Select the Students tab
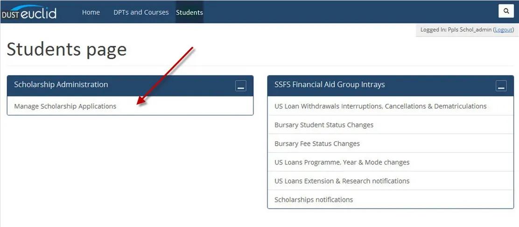Screen dimensions: 519x227 [x=189, y=12]
